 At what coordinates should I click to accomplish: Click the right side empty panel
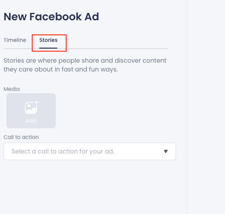[206, 107]
